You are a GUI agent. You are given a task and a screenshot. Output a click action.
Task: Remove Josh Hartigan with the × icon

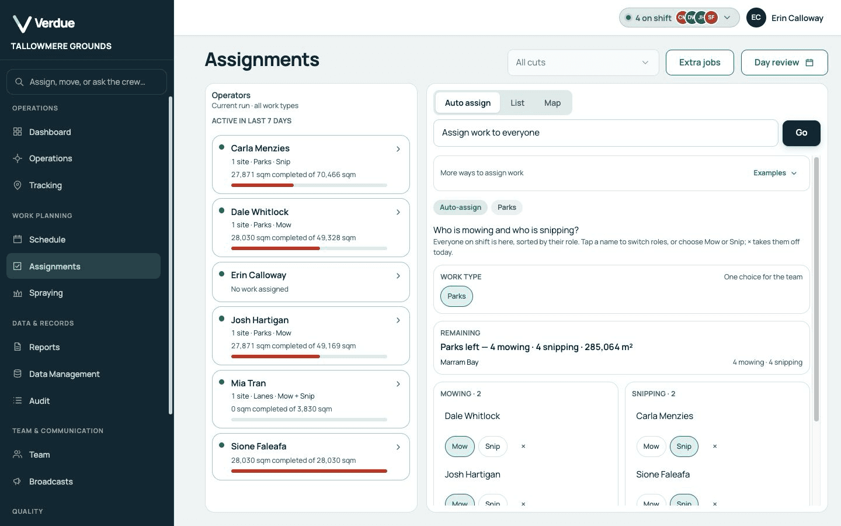click(x=523, y=503)
